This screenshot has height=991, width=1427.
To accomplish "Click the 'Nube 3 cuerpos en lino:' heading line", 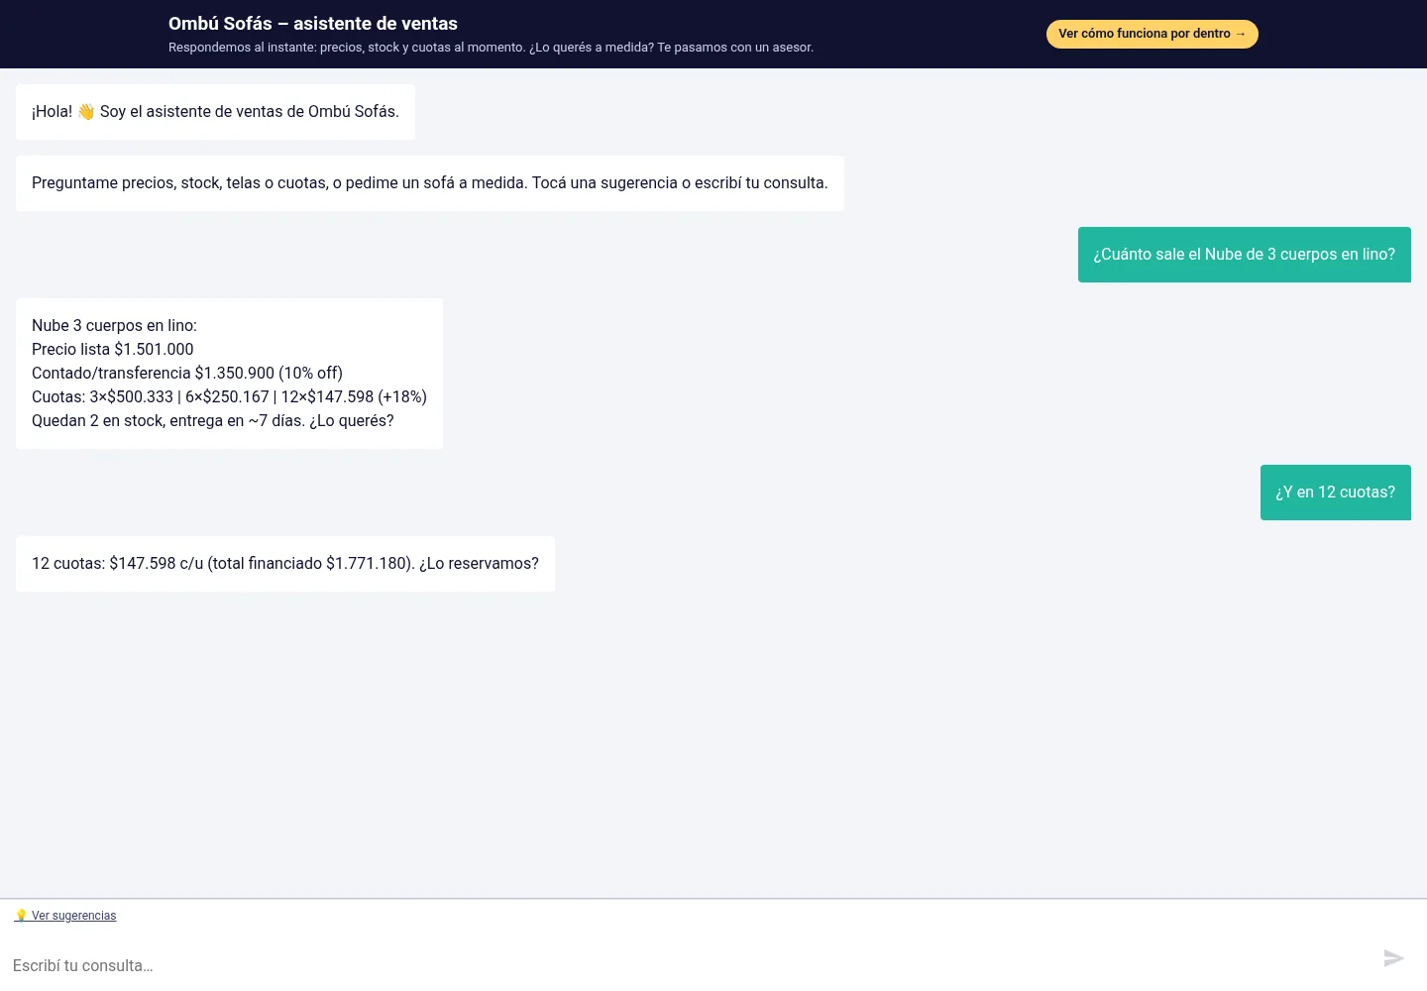I will 114,325.
